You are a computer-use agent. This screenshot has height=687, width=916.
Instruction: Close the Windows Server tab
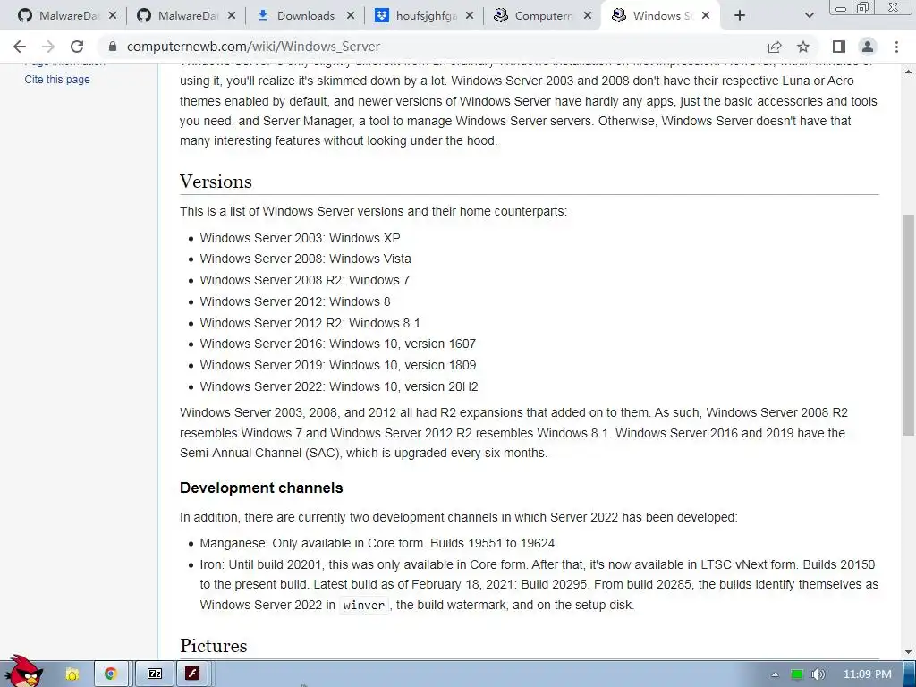(706, 16)
